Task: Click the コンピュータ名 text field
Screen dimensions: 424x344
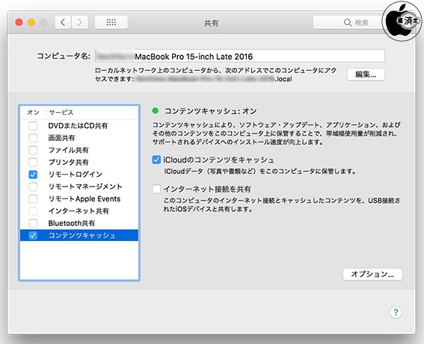Action: click(x=239, y=56)
